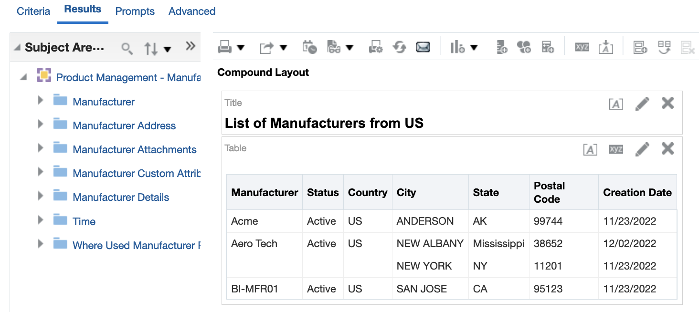This screenshot has width=699, height=312.
Task: Expand the Manufacturer Address folder
Action: coord(41,124)
